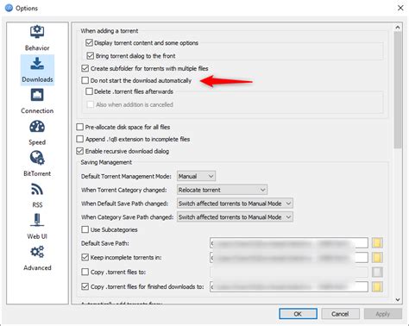Viewport: 409px width, 326px height.
Task: Open the Speed settings section
Action: [37, 133]
